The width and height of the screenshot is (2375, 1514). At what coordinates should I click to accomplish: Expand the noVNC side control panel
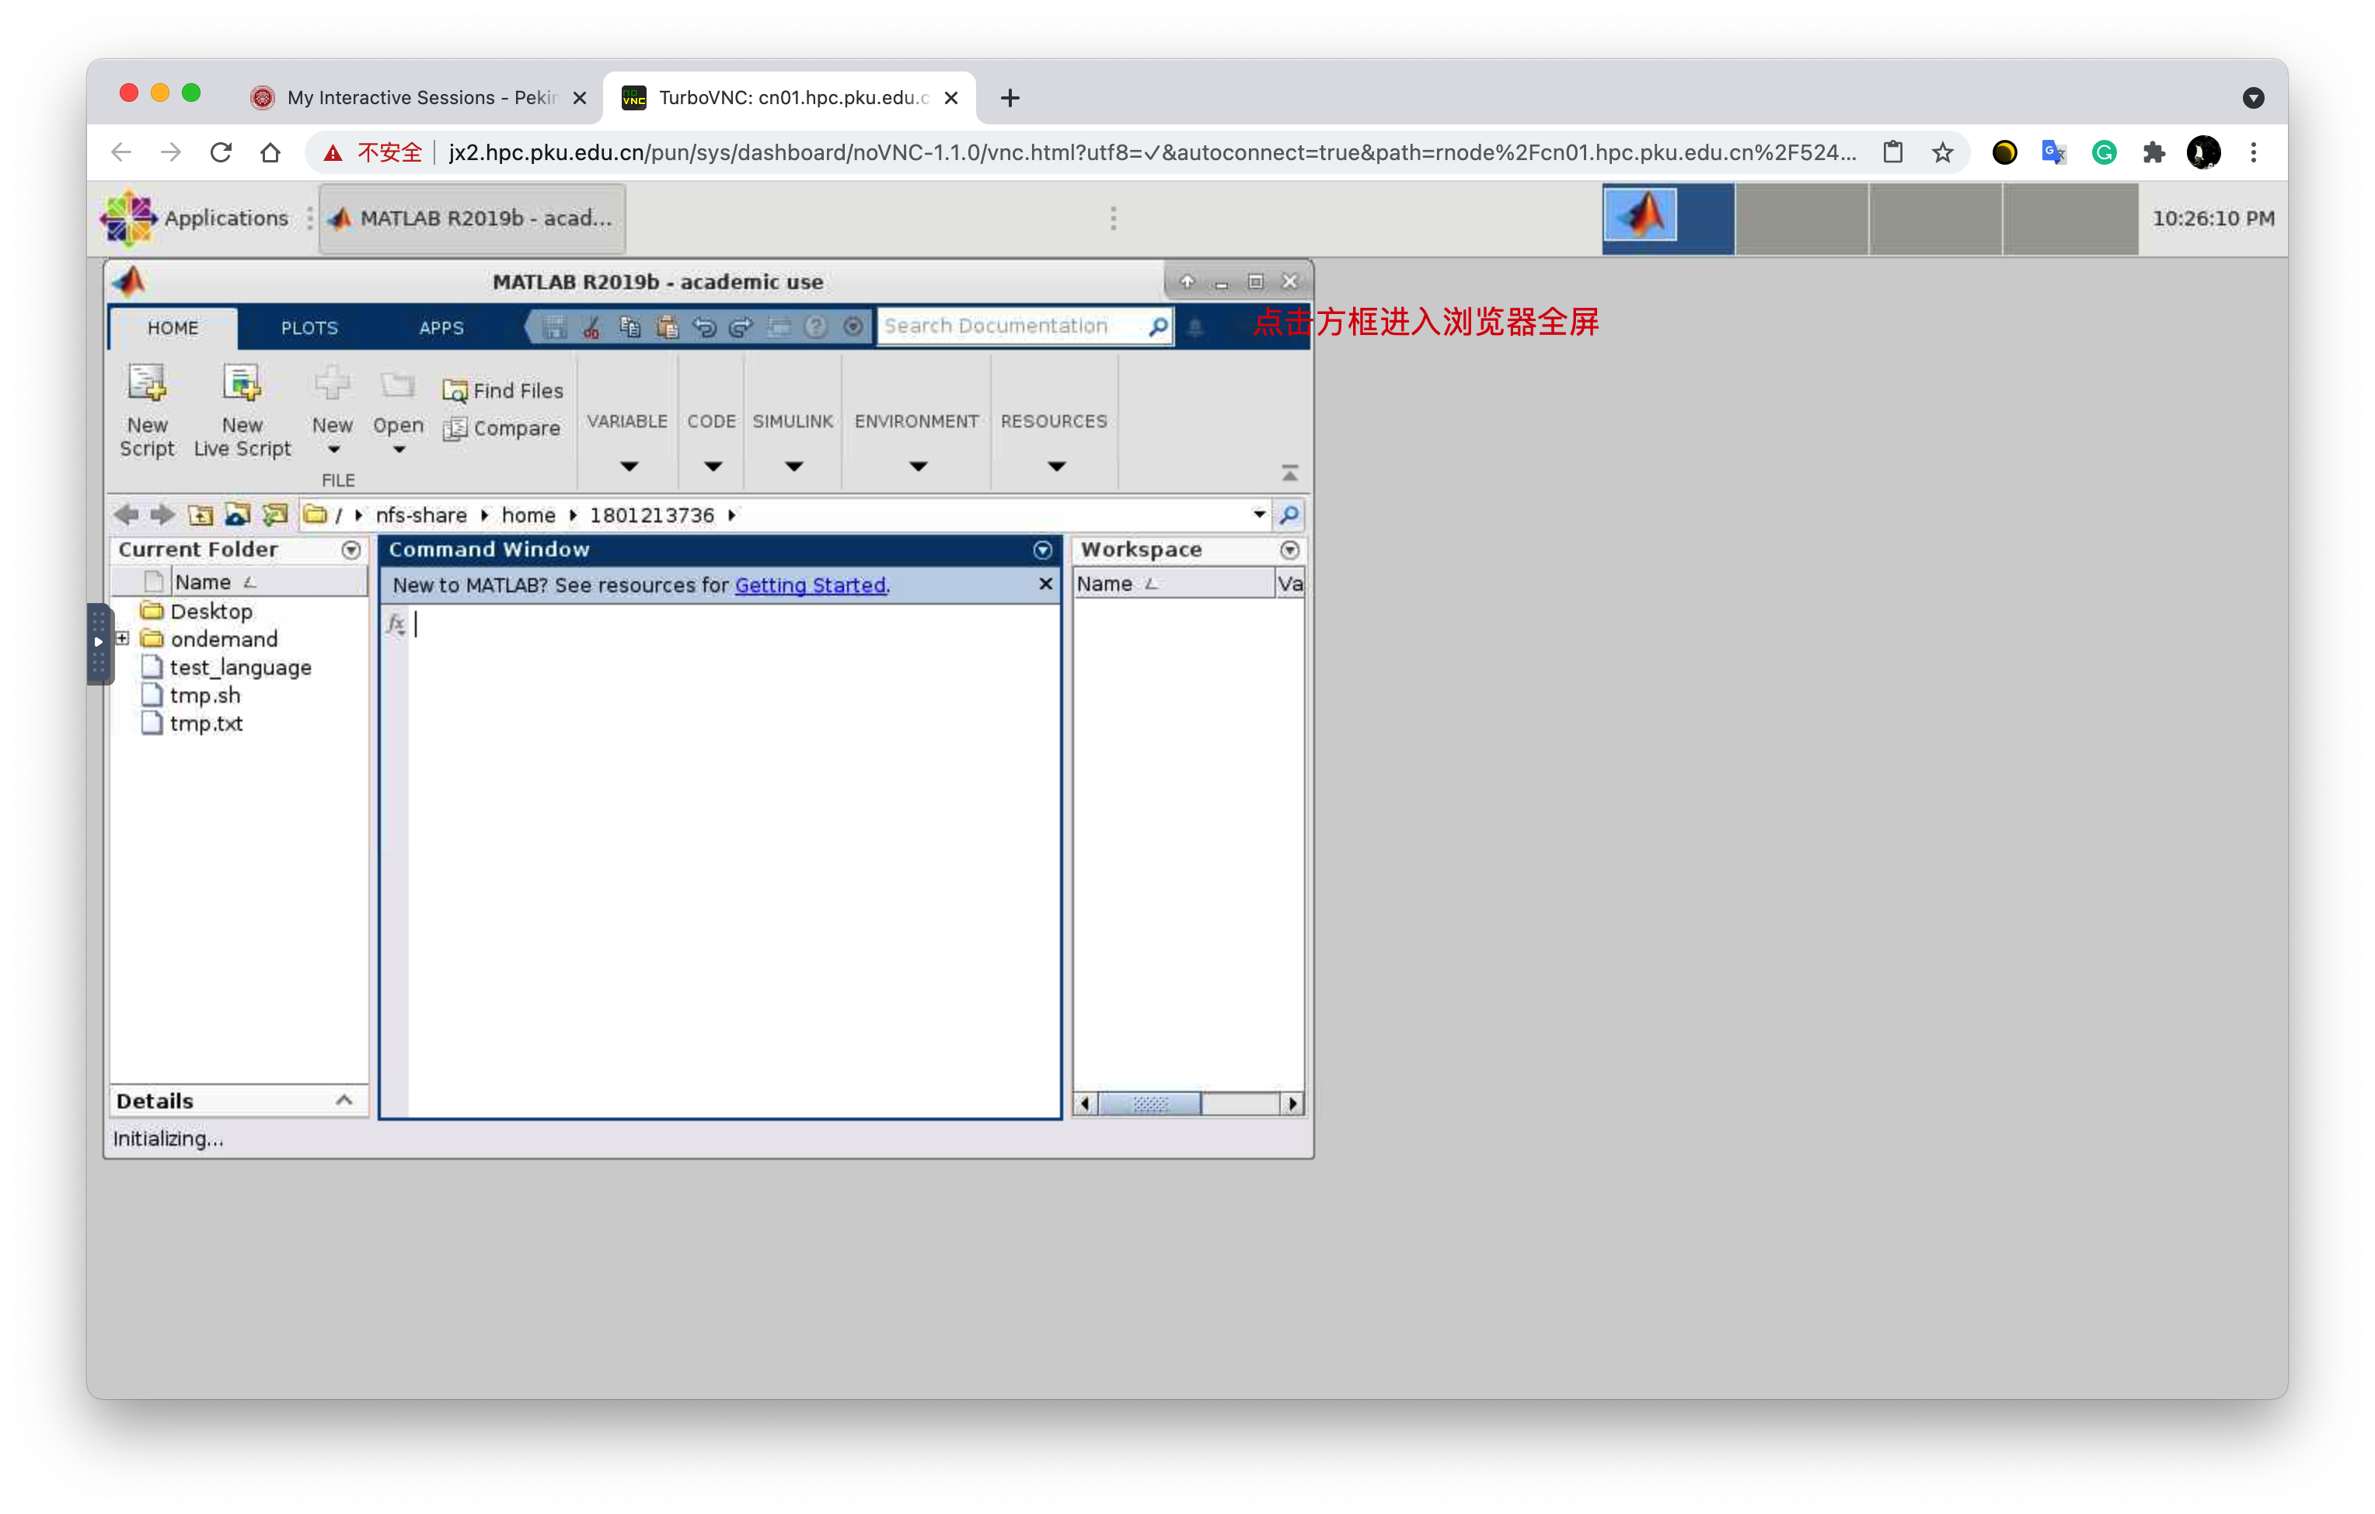pos(99,643)
